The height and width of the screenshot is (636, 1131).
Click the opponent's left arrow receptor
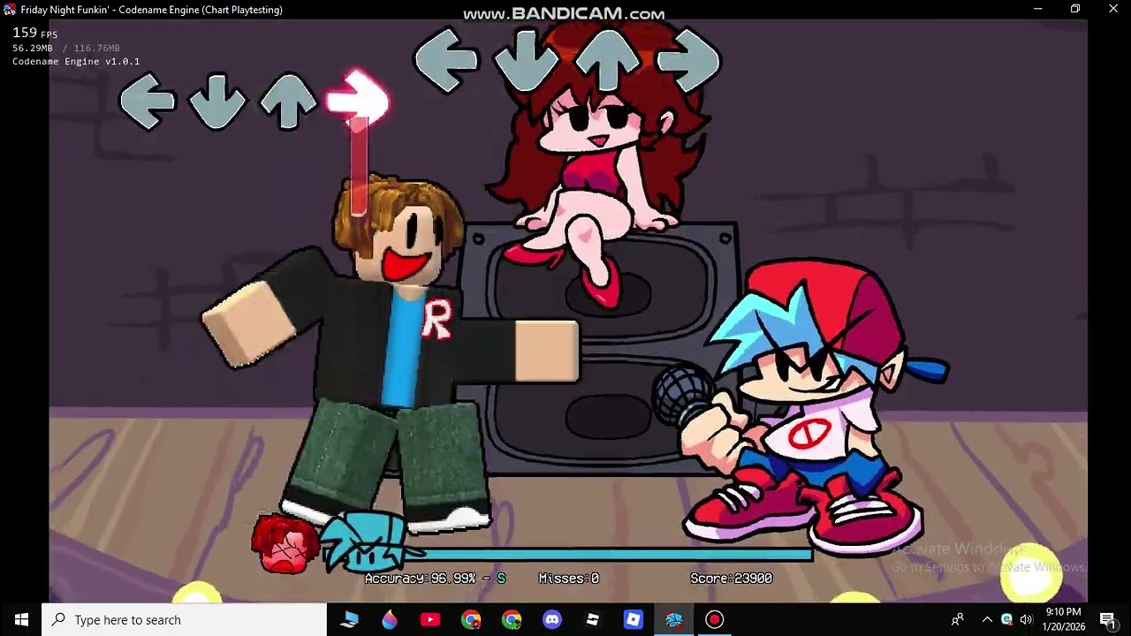point(148,102)
